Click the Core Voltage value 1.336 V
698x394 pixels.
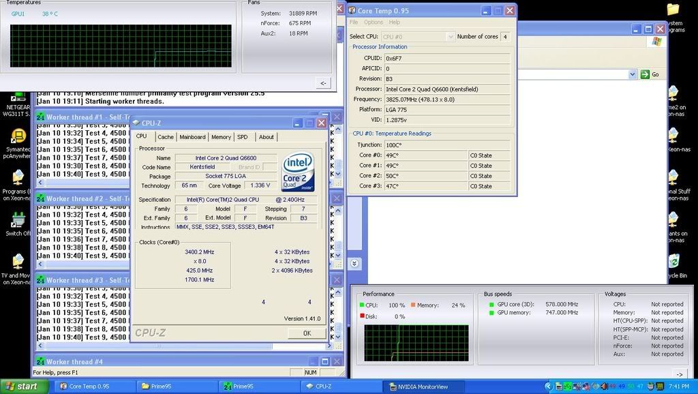[260, 185]
